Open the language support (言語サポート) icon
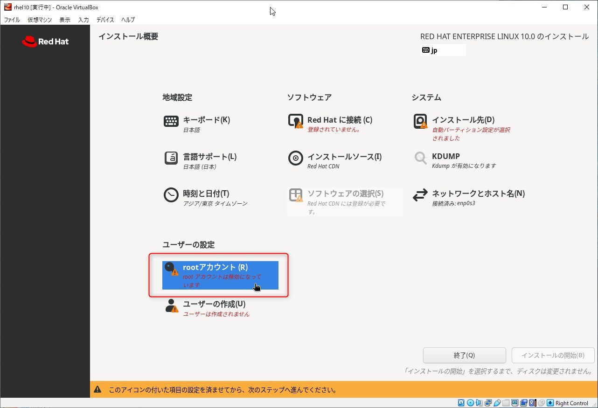 click(171, 158)
